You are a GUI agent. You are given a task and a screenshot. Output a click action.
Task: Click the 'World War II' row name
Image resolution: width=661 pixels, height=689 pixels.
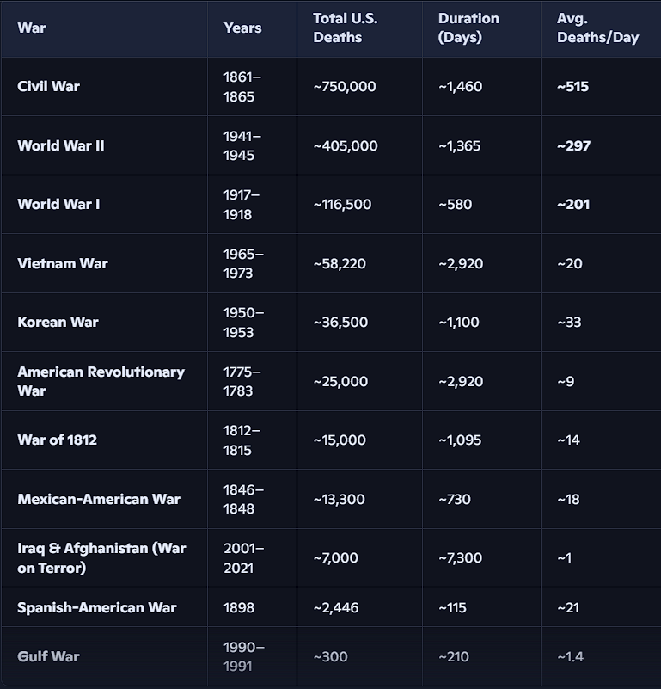61,145
